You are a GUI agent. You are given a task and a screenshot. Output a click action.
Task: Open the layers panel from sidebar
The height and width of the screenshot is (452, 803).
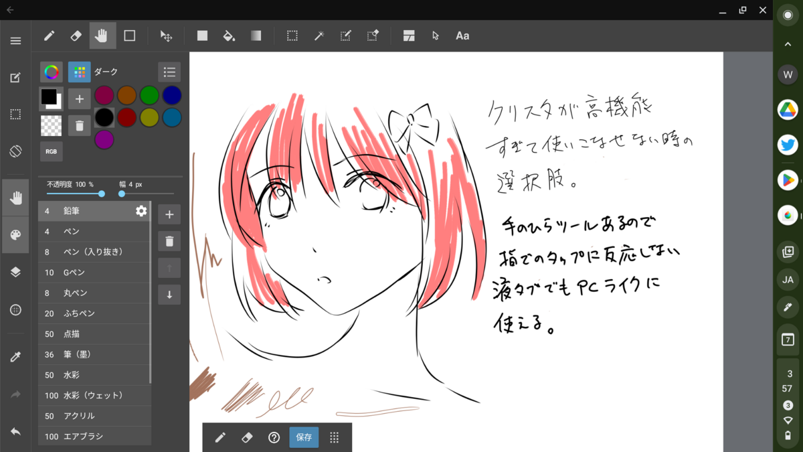pos(15,273)
